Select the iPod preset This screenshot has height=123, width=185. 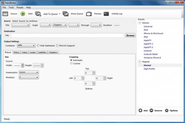click(146, 30)
